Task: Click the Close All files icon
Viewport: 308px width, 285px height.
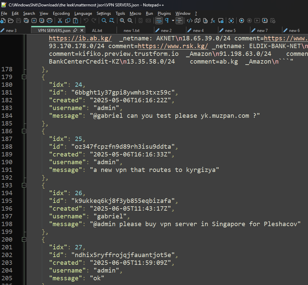Action: (42, 21)
